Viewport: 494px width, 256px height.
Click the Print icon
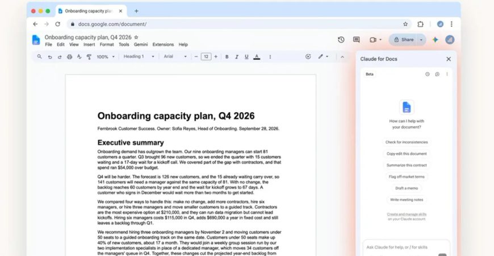pos(70,57)
